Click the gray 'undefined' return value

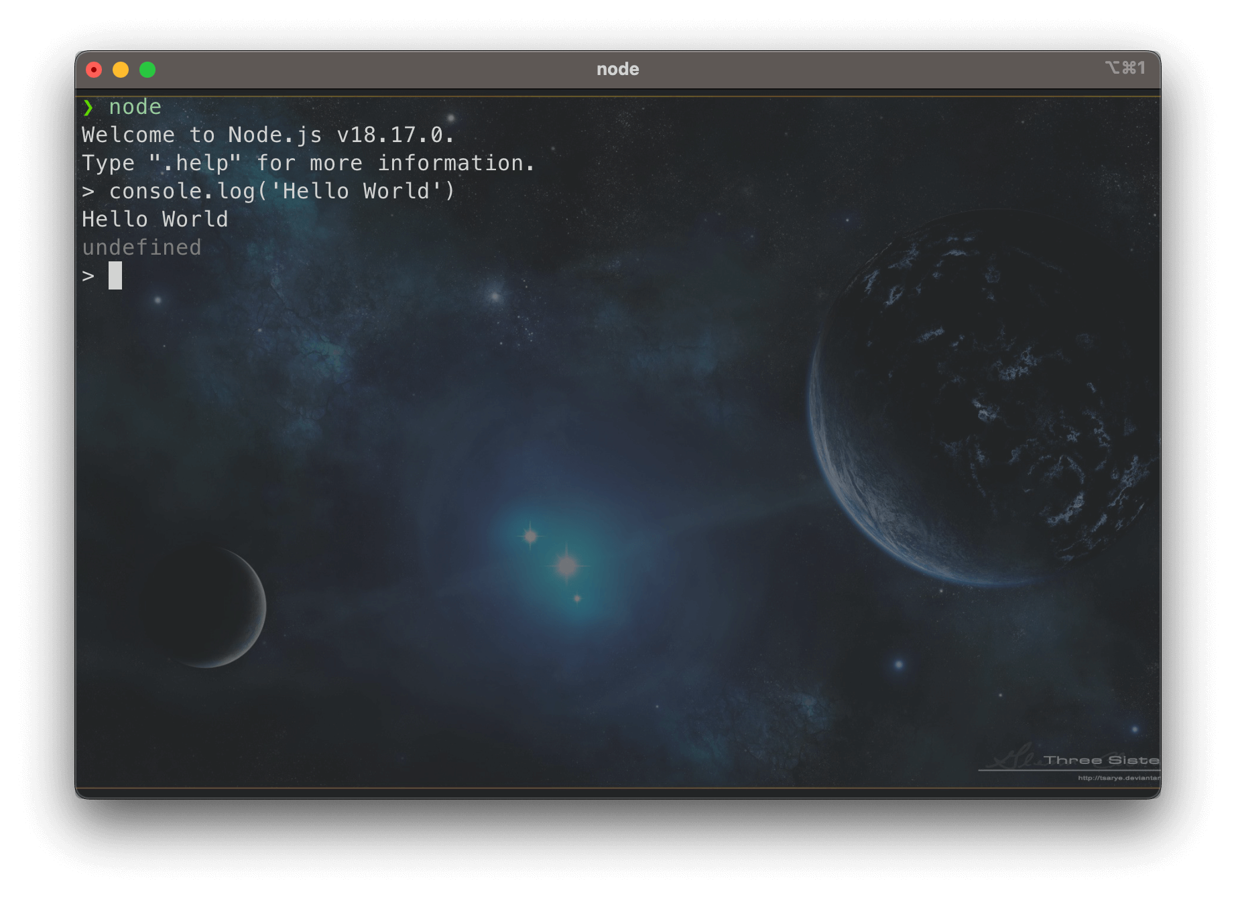141,248
